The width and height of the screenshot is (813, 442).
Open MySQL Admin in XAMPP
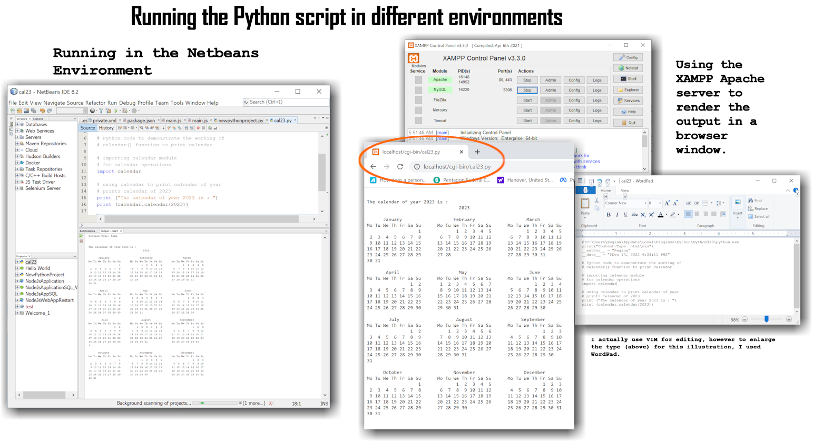point(551,90)
